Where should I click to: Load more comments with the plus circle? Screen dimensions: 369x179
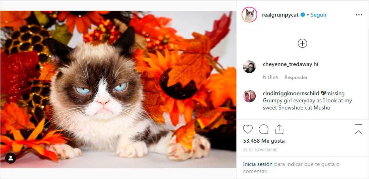(x=302, y=43)
